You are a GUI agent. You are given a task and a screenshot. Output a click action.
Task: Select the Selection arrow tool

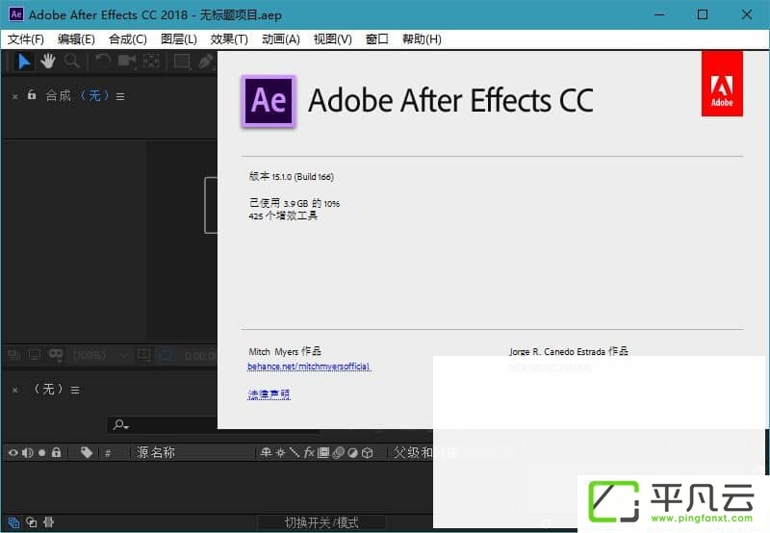[x=24, y=62]
